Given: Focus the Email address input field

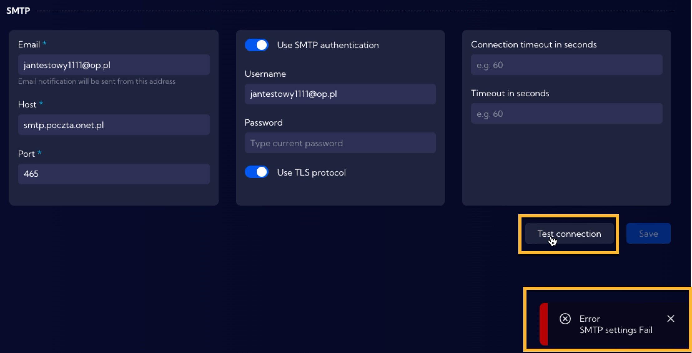Looking at the screenshot, I should [x=114, y=65].
